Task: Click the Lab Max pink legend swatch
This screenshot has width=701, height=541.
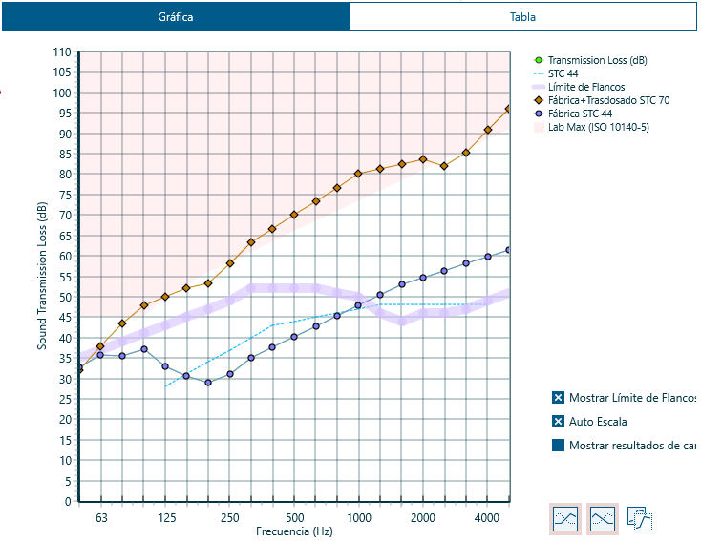Action: point(538,127)
